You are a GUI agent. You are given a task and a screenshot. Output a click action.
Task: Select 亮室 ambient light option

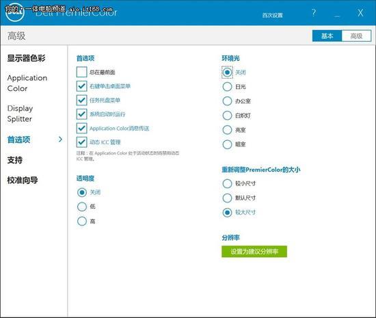pyautogui.click(x=227, y=130)
